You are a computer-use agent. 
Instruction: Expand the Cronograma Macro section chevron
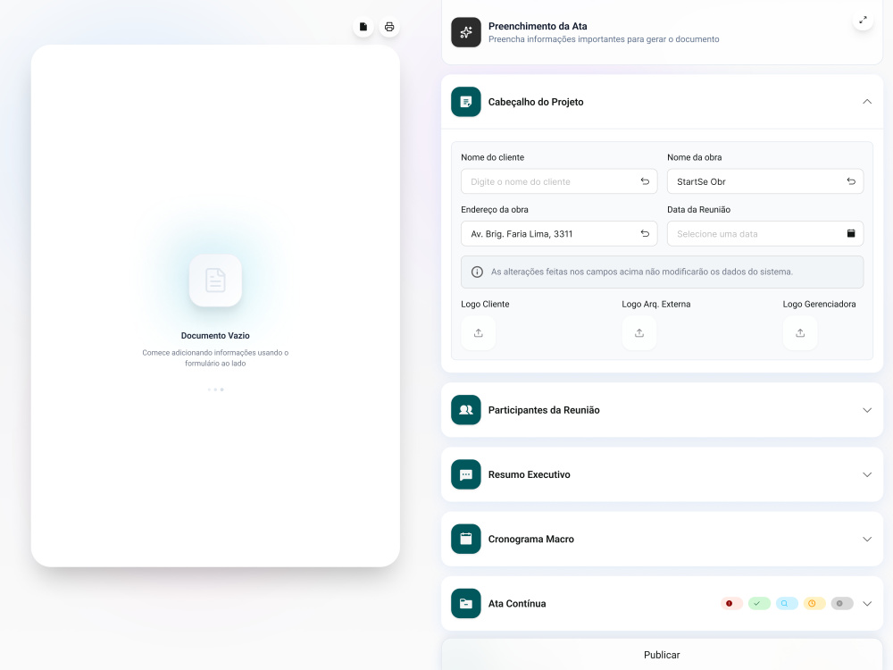click(x=867, y=539)
